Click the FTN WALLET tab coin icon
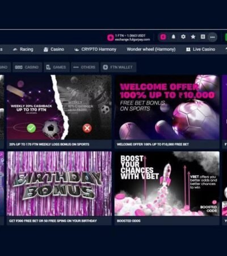The height and width of the screenshot is (256, 227). (106, 67)
